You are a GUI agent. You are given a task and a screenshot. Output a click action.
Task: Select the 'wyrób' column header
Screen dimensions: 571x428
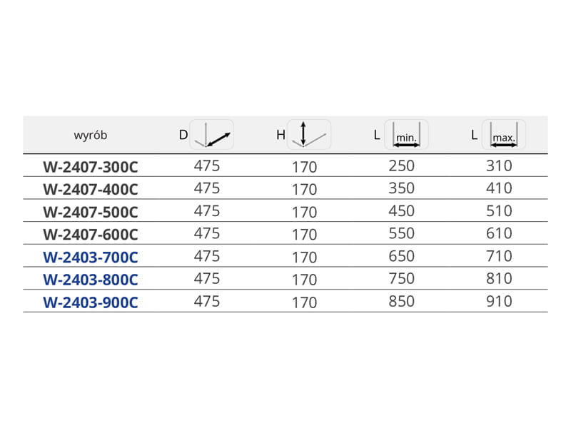91,135
